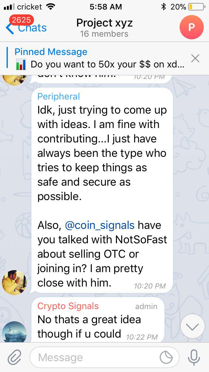
Task: Open the Pinned Message banner
Action: click(x=98, y=58)
